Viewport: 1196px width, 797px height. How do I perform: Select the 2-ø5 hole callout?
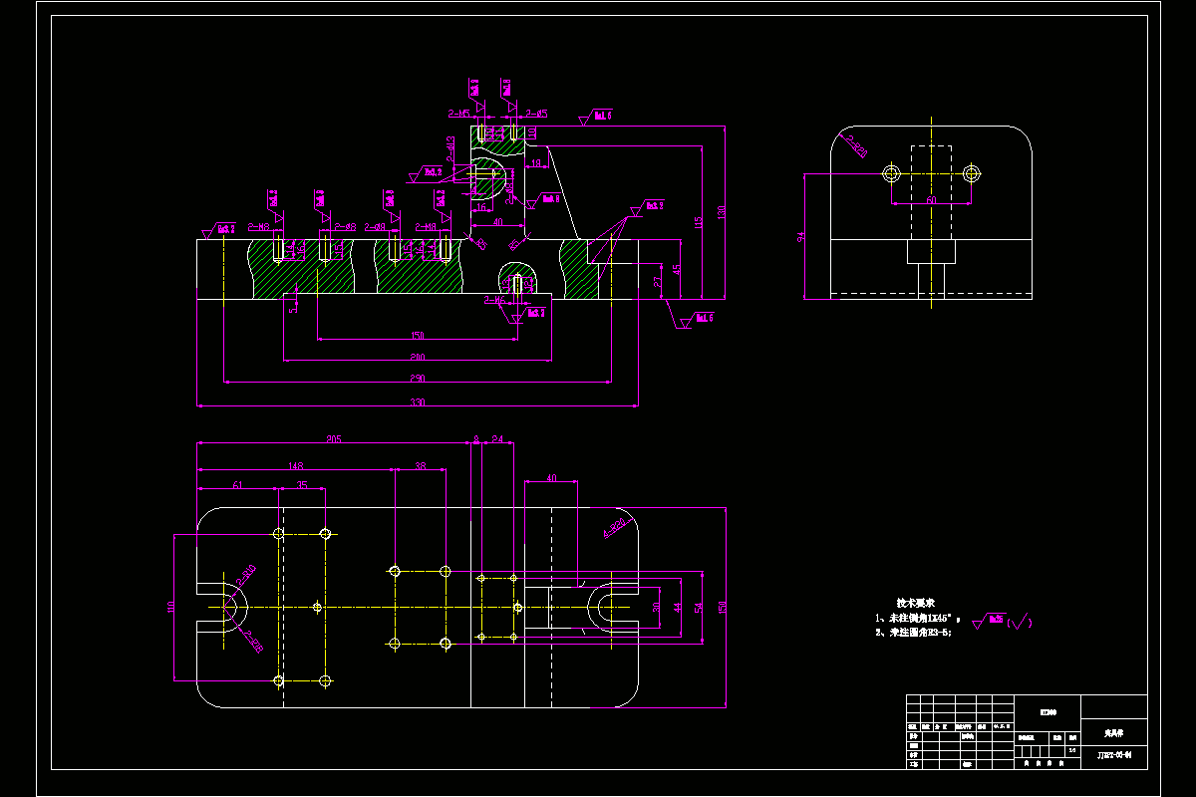coord(537,115)
